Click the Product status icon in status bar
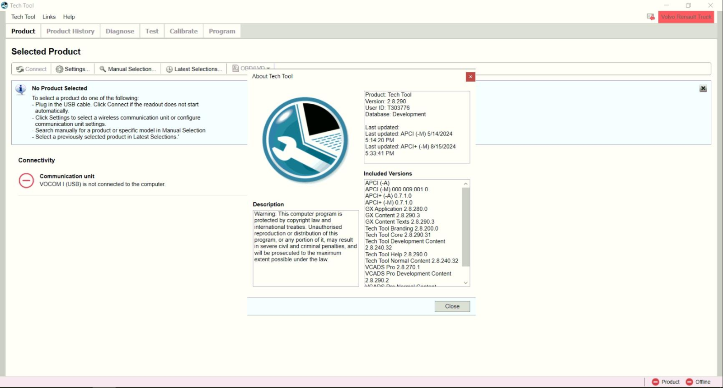The image size is (723, 388). [656, 382]
